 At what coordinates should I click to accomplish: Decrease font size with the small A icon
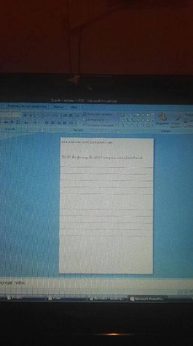(x=31, y=116)
